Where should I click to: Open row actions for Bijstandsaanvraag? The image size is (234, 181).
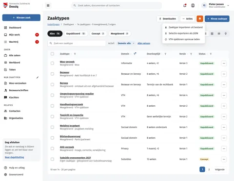coord(224,138)
